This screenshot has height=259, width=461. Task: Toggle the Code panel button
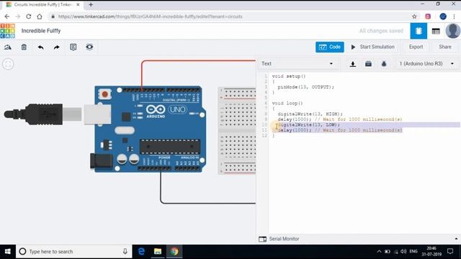tap(330, 47)
